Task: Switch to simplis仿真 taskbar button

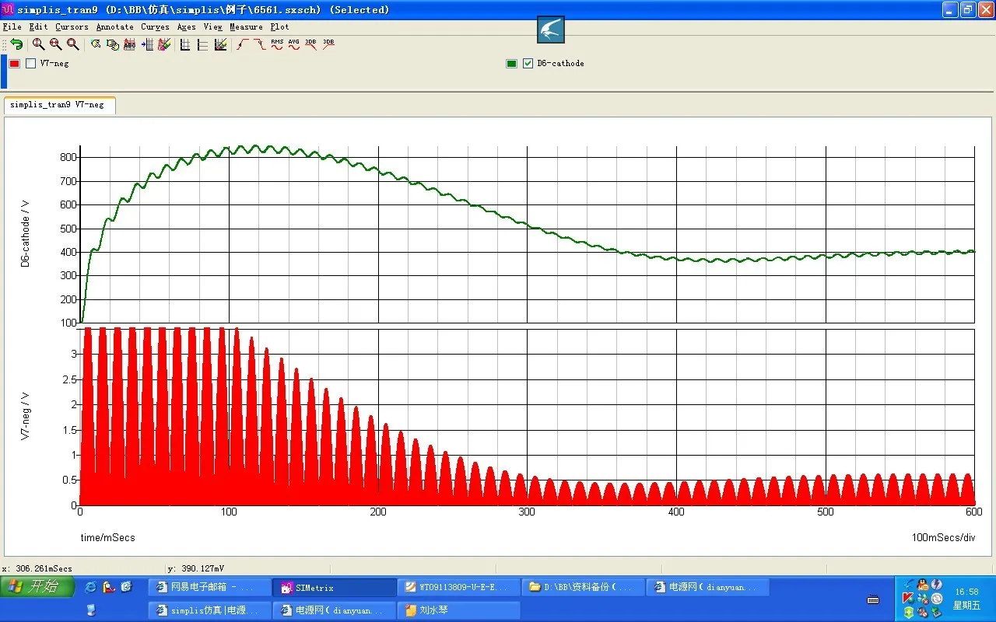Action: (210, 610)
